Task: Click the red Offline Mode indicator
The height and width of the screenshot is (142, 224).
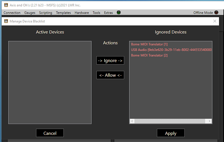Action: coord(216,13)
